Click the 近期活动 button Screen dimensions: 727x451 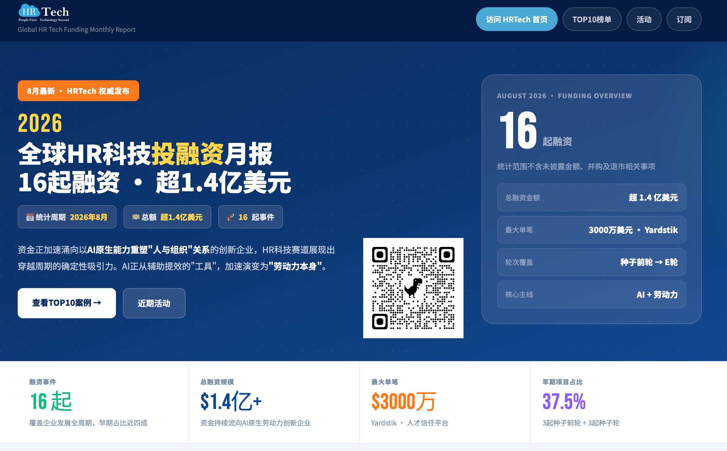coord(154,303)
